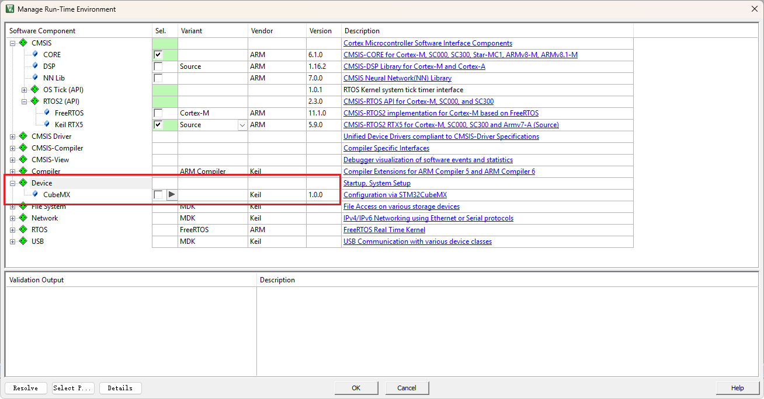Click the blue component icon next to DSP
The image size is (764, 399).
(35, 66)
